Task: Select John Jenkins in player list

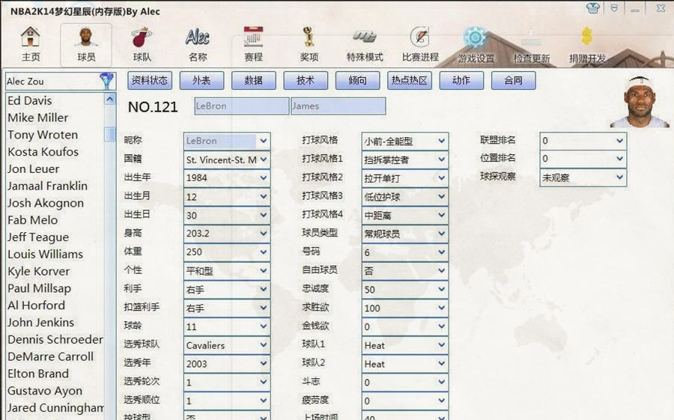Action: [41, 323]
